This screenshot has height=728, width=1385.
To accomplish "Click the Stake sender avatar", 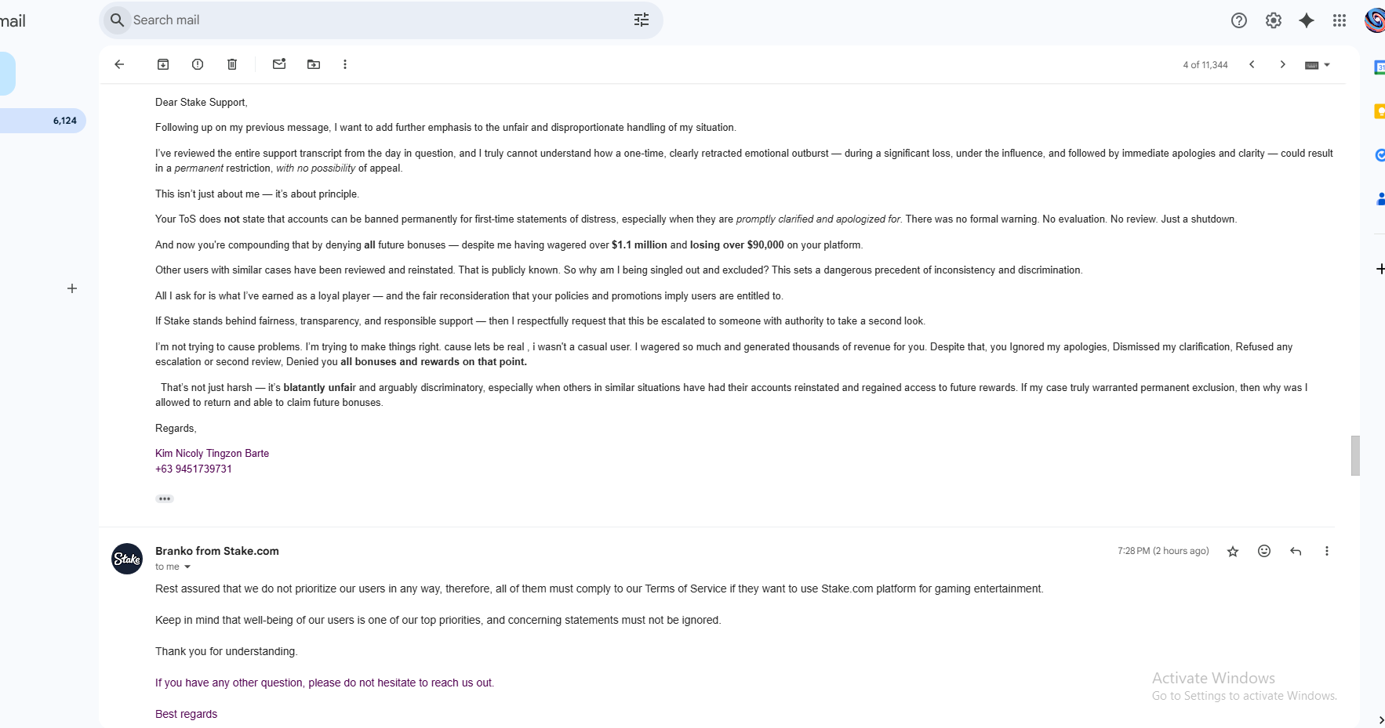I will click(x=127, y=559).
